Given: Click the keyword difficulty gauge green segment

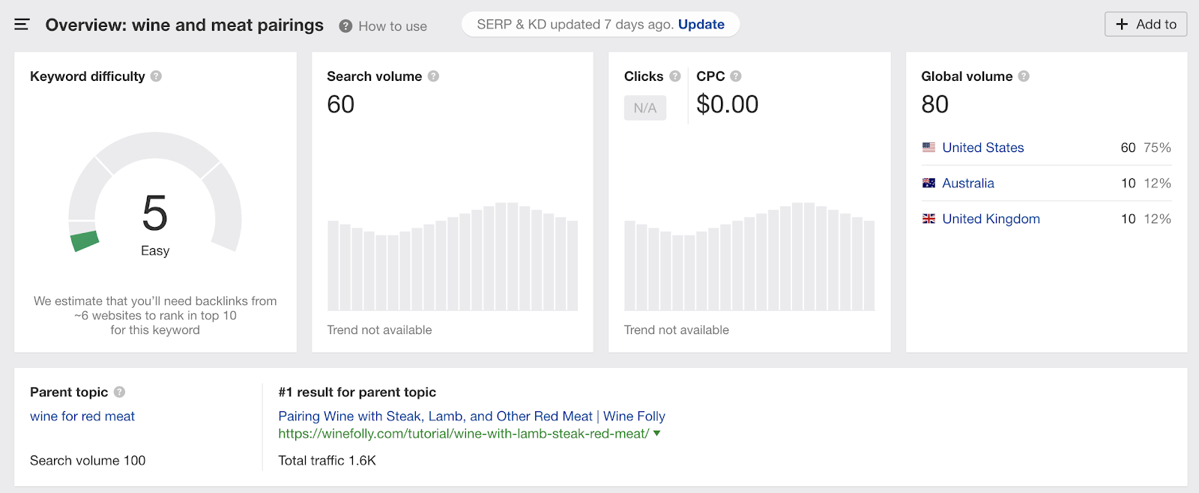Looking at the screenshot, I should click(85, 241).
